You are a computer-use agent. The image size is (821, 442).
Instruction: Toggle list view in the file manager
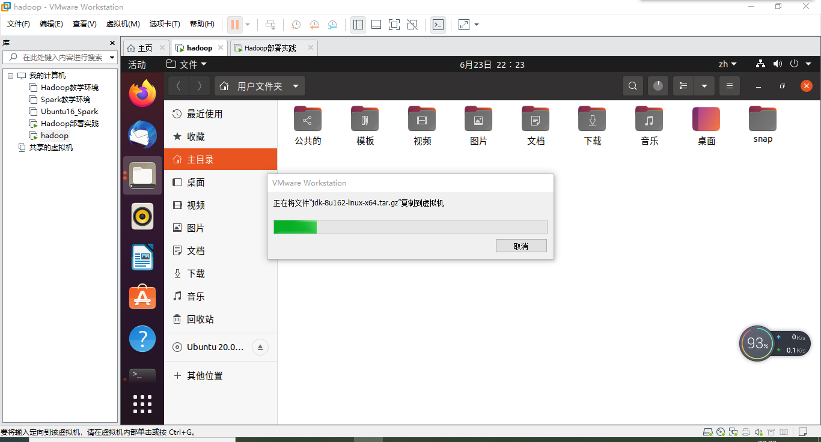point(683,86)
